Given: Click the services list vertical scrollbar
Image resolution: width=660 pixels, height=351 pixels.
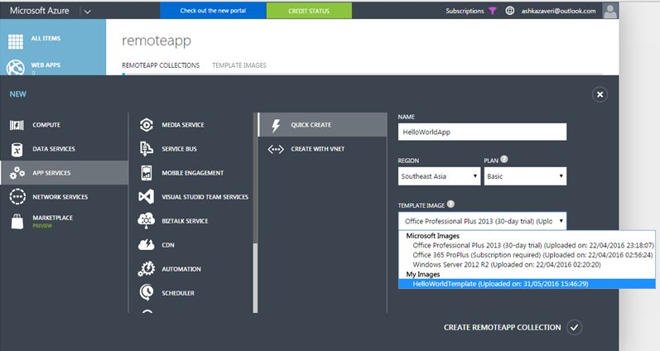Looking at the screenshot, I should [255, 278].
